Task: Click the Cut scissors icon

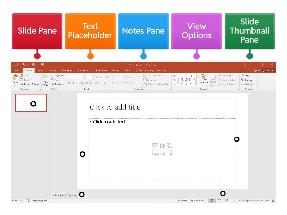Action: click(22, 76)
